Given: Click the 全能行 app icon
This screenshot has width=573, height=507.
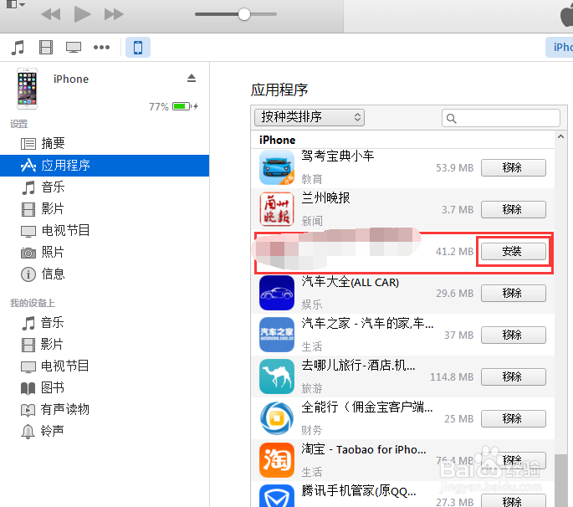Looking at the screenshot, I should pyautogui.click(x=277, y=418).
